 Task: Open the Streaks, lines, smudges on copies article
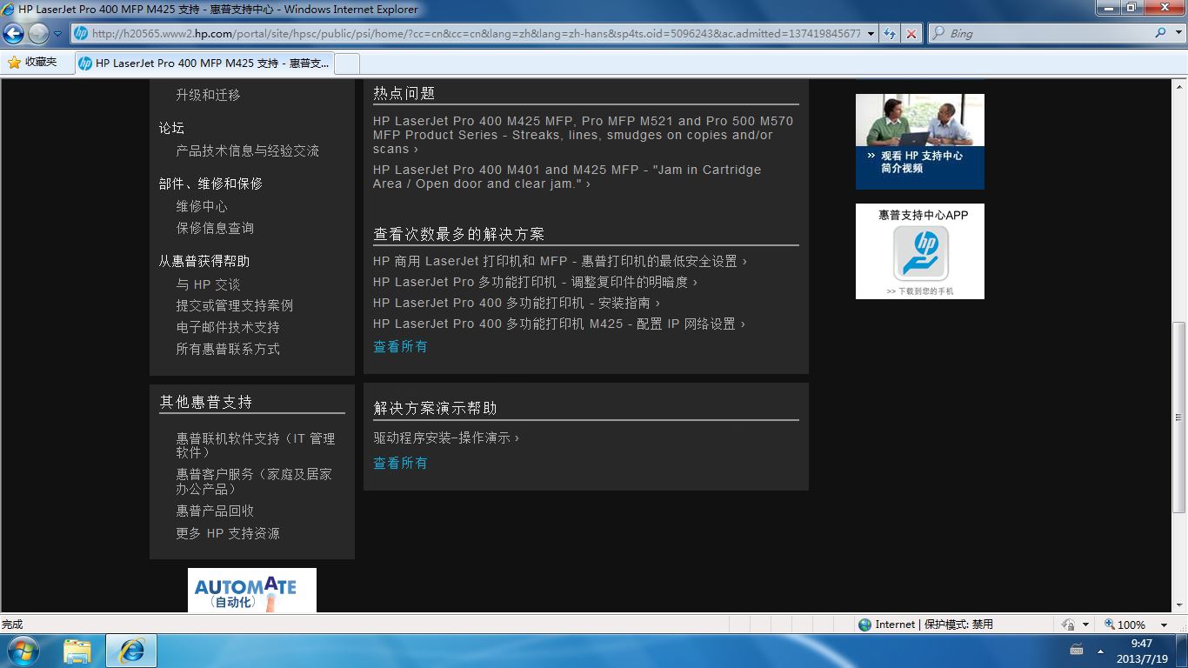(583, 135)
